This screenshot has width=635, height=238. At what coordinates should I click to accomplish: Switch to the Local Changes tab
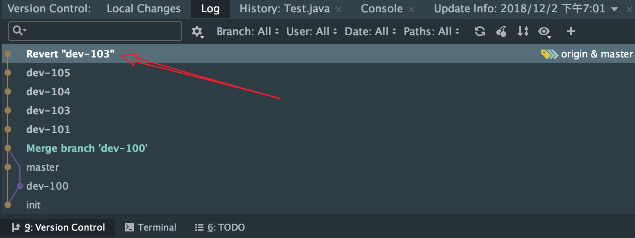pos(144,9)
